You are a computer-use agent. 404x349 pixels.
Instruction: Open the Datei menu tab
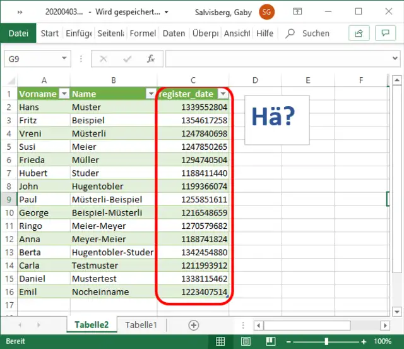(18, 34)
